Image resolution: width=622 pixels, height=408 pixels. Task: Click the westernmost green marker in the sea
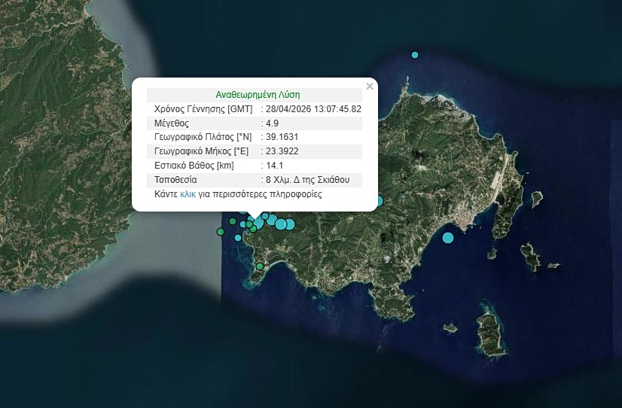pos(221,232)
